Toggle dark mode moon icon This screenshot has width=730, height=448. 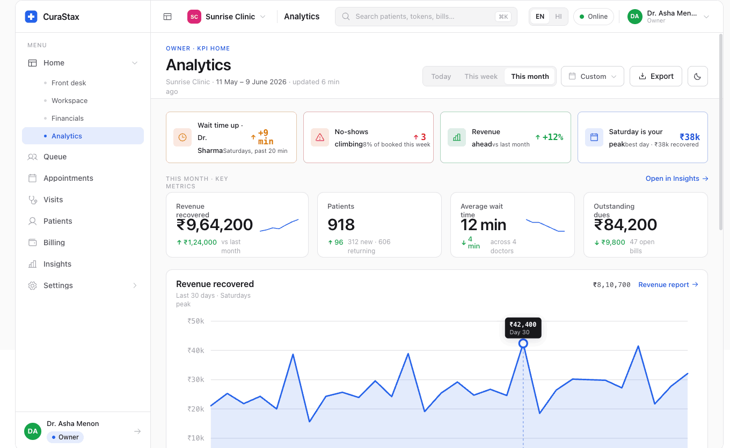(698, 76)
